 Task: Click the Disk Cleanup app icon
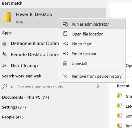[5, 65]
